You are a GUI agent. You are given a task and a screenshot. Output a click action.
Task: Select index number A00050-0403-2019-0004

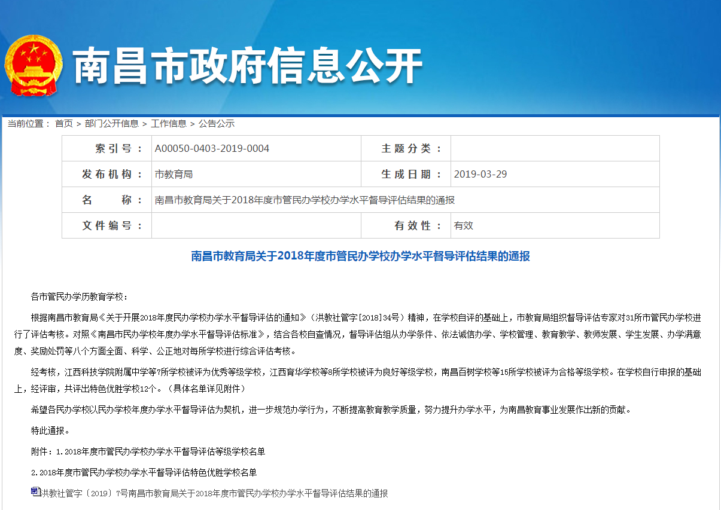click(212, 148)
